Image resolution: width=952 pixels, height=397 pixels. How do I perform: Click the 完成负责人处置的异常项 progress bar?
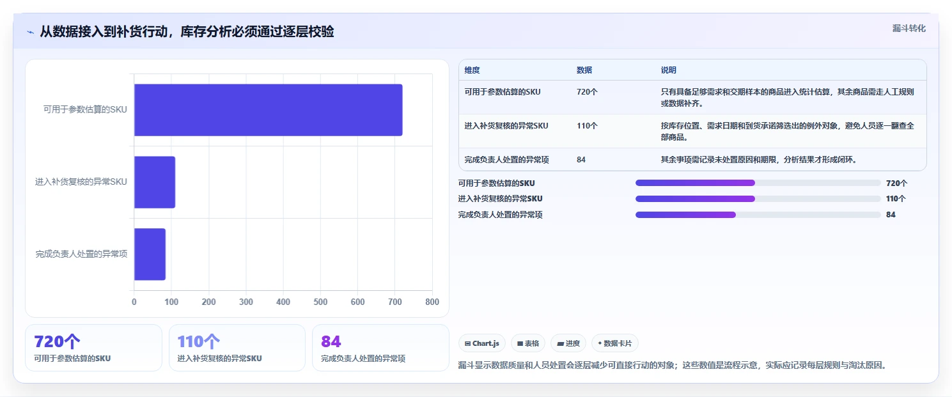pos(758,215)
